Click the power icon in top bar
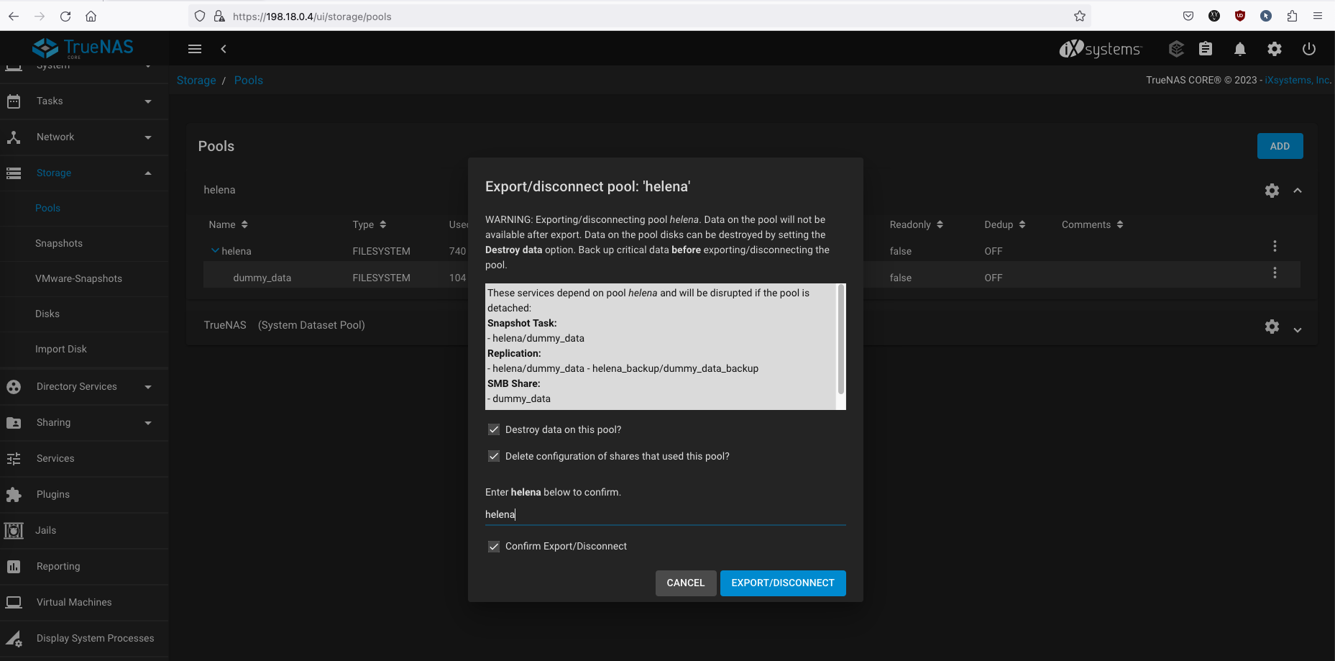 [x=1308, y=49]
